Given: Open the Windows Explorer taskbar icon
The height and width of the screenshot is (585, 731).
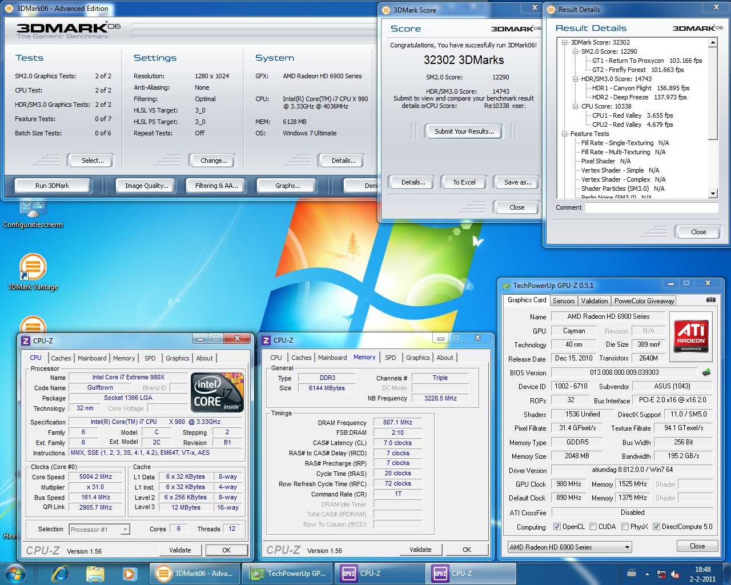Looking at the screenshot, I should pos(95,573).
